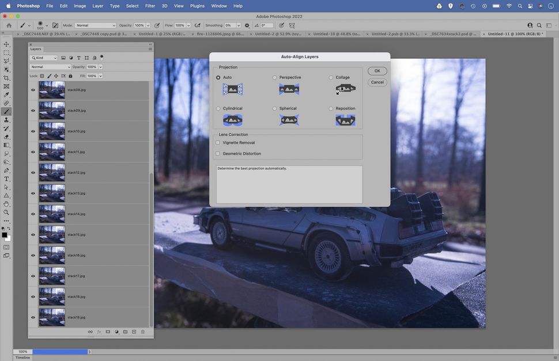
Task: Select the Rectangular Marquee tool
Action: click(x=6, y=53)
